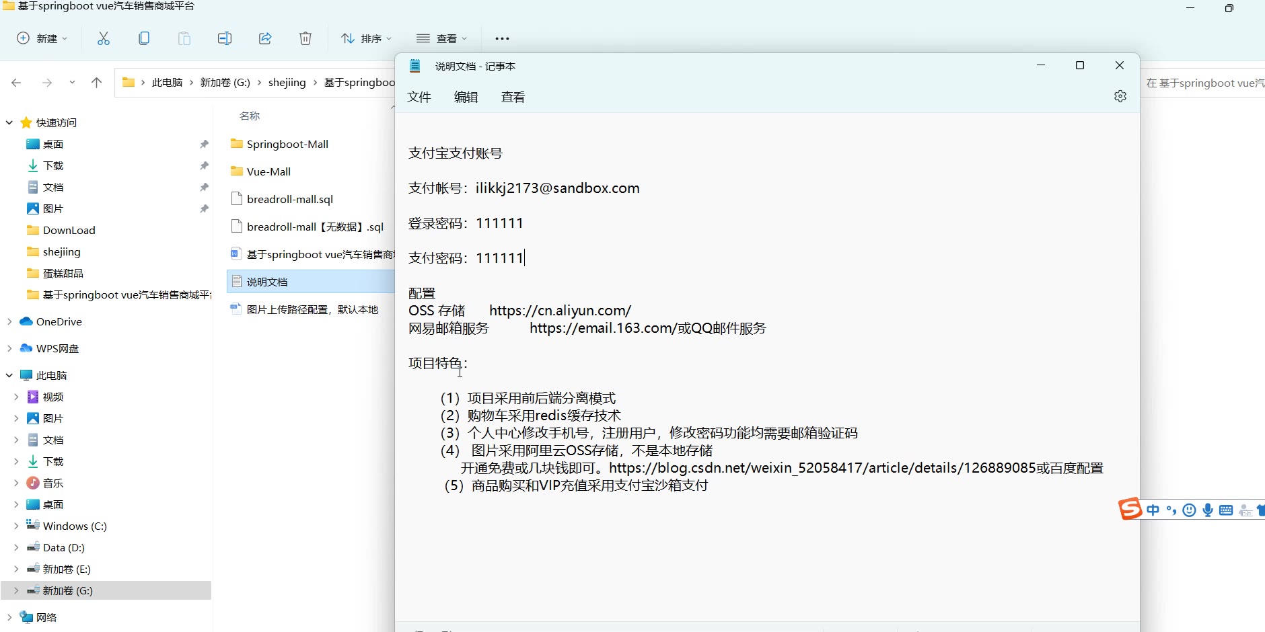The width and height of the screenshot is (1265, 632).
Task: Open the three-dots more options menu
Action: (502, 38)
